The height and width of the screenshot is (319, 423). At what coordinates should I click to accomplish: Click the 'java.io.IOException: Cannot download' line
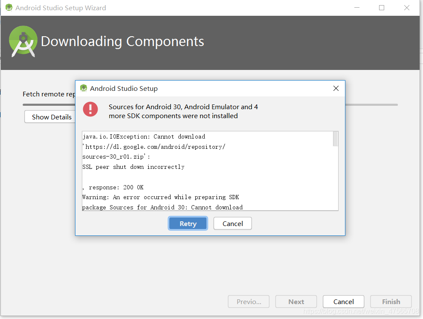click(x=144, y=136)
